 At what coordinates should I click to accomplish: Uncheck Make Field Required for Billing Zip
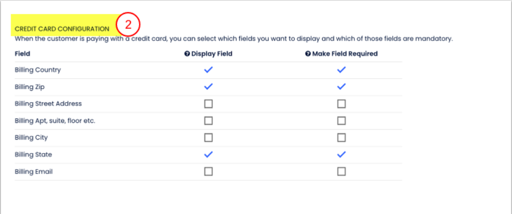pyautogui.click(x=342, y=87)
